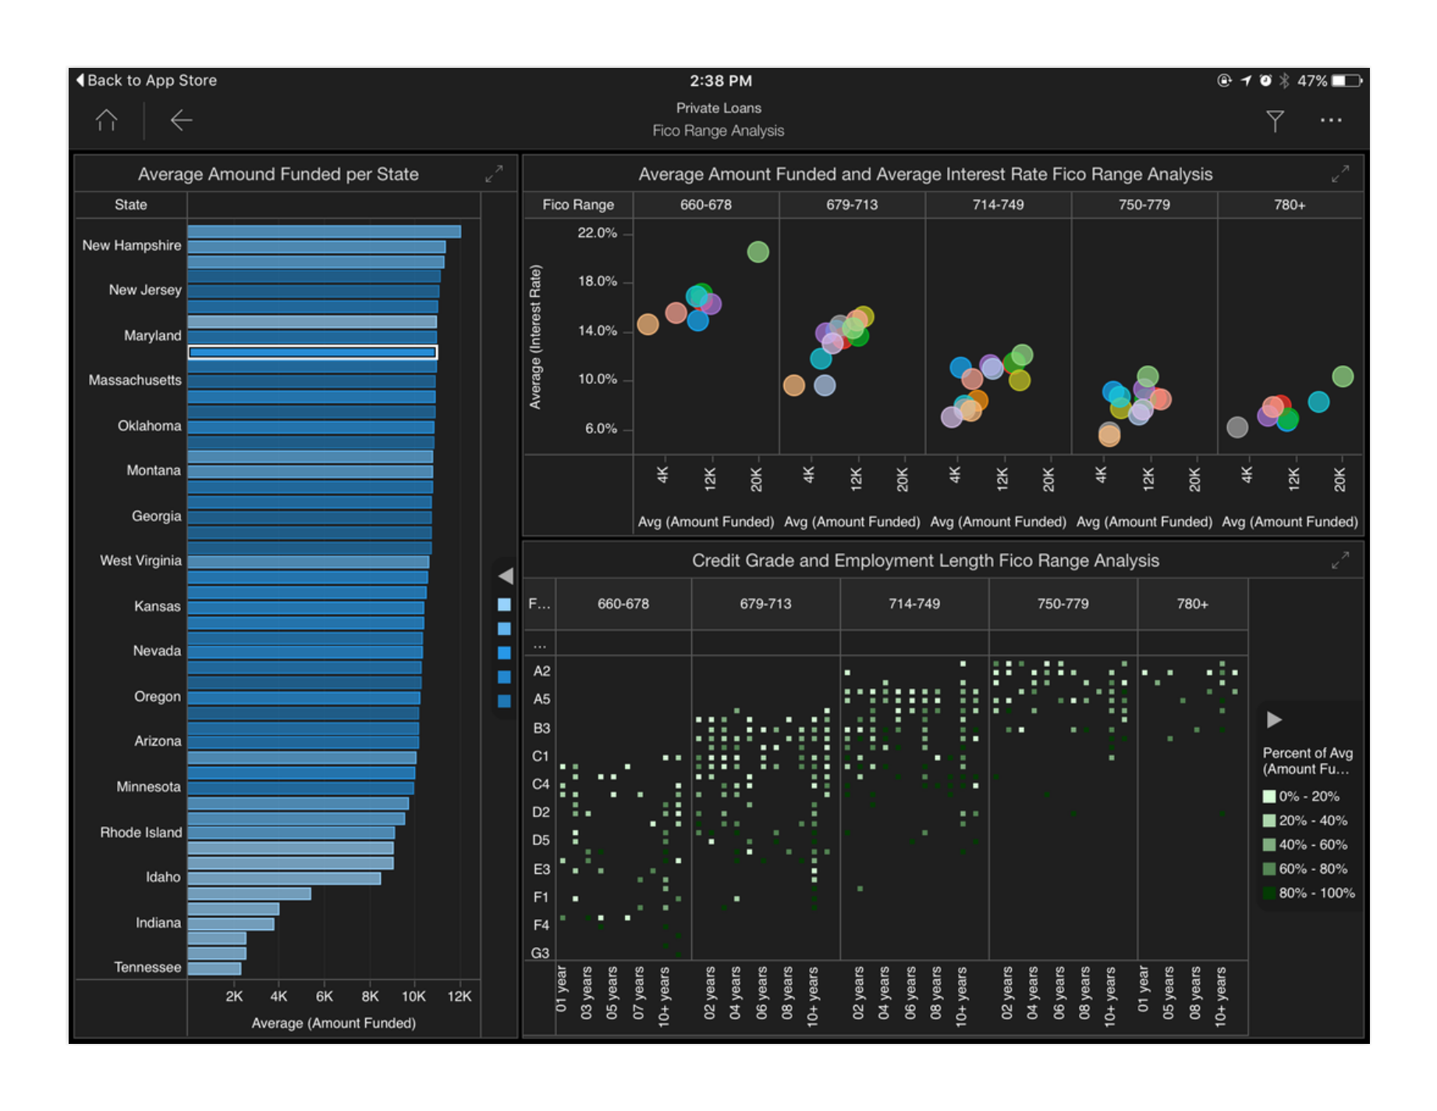Select the 20% - 40% legend swatch
Viewport: 1437px width, 1111px height.
click(x=1269, y=821)
